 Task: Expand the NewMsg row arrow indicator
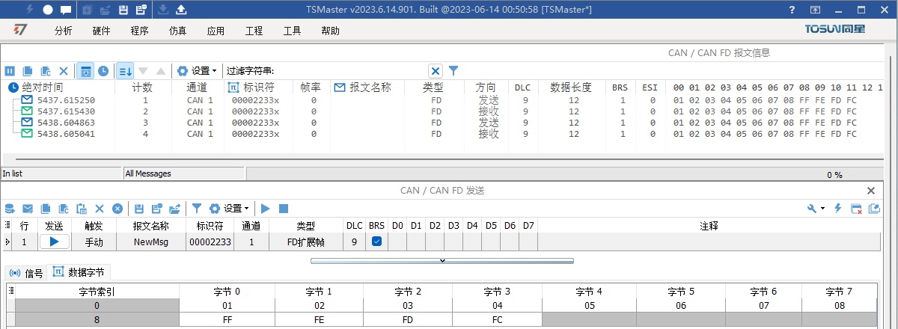click(7, 242)
